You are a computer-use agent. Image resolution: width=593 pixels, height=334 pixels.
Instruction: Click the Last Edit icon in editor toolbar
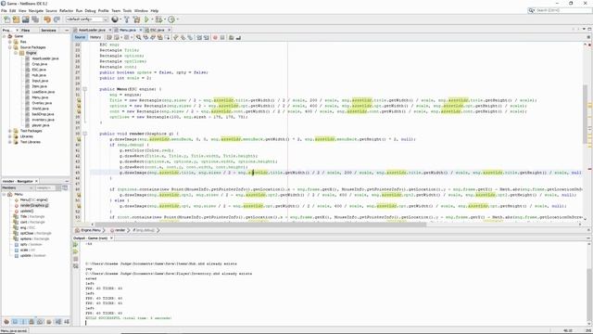pos(109,37)
